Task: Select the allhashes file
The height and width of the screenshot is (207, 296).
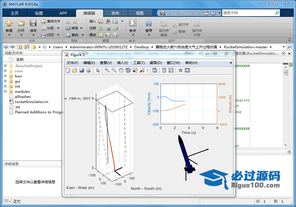Action: 23,96
